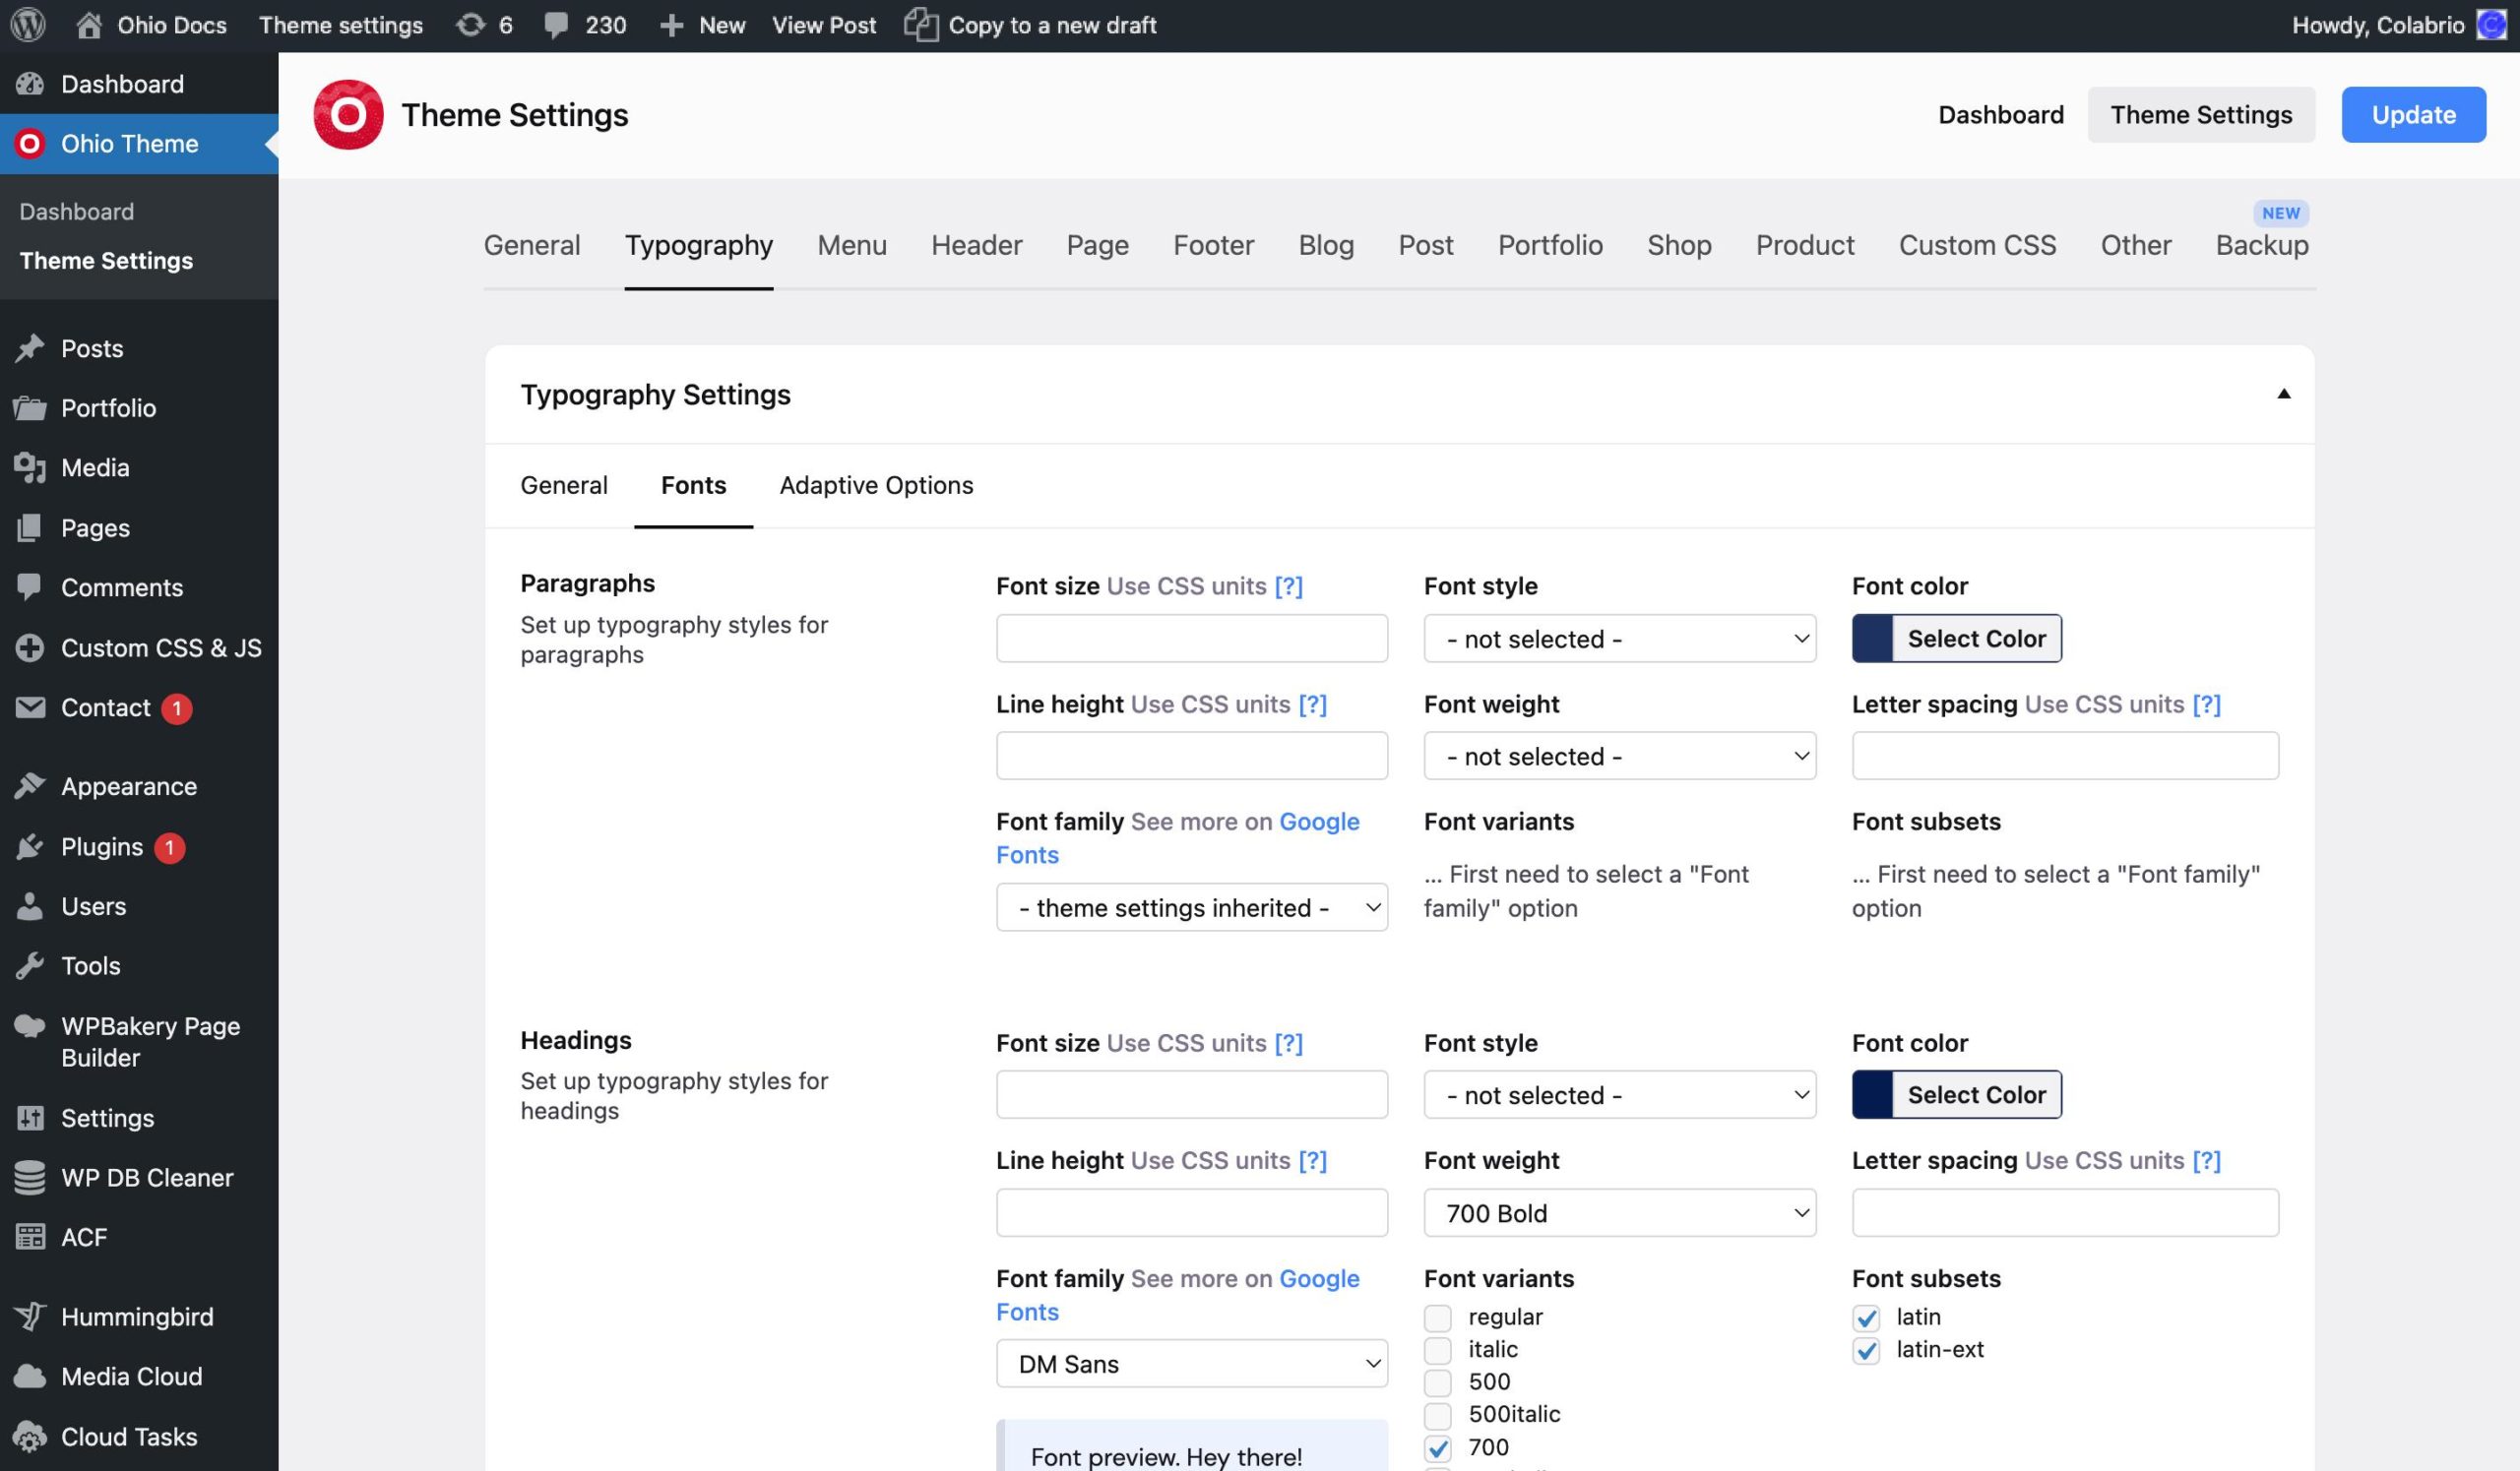Check the 500 font variant checkbox

pos(1437,1382)
